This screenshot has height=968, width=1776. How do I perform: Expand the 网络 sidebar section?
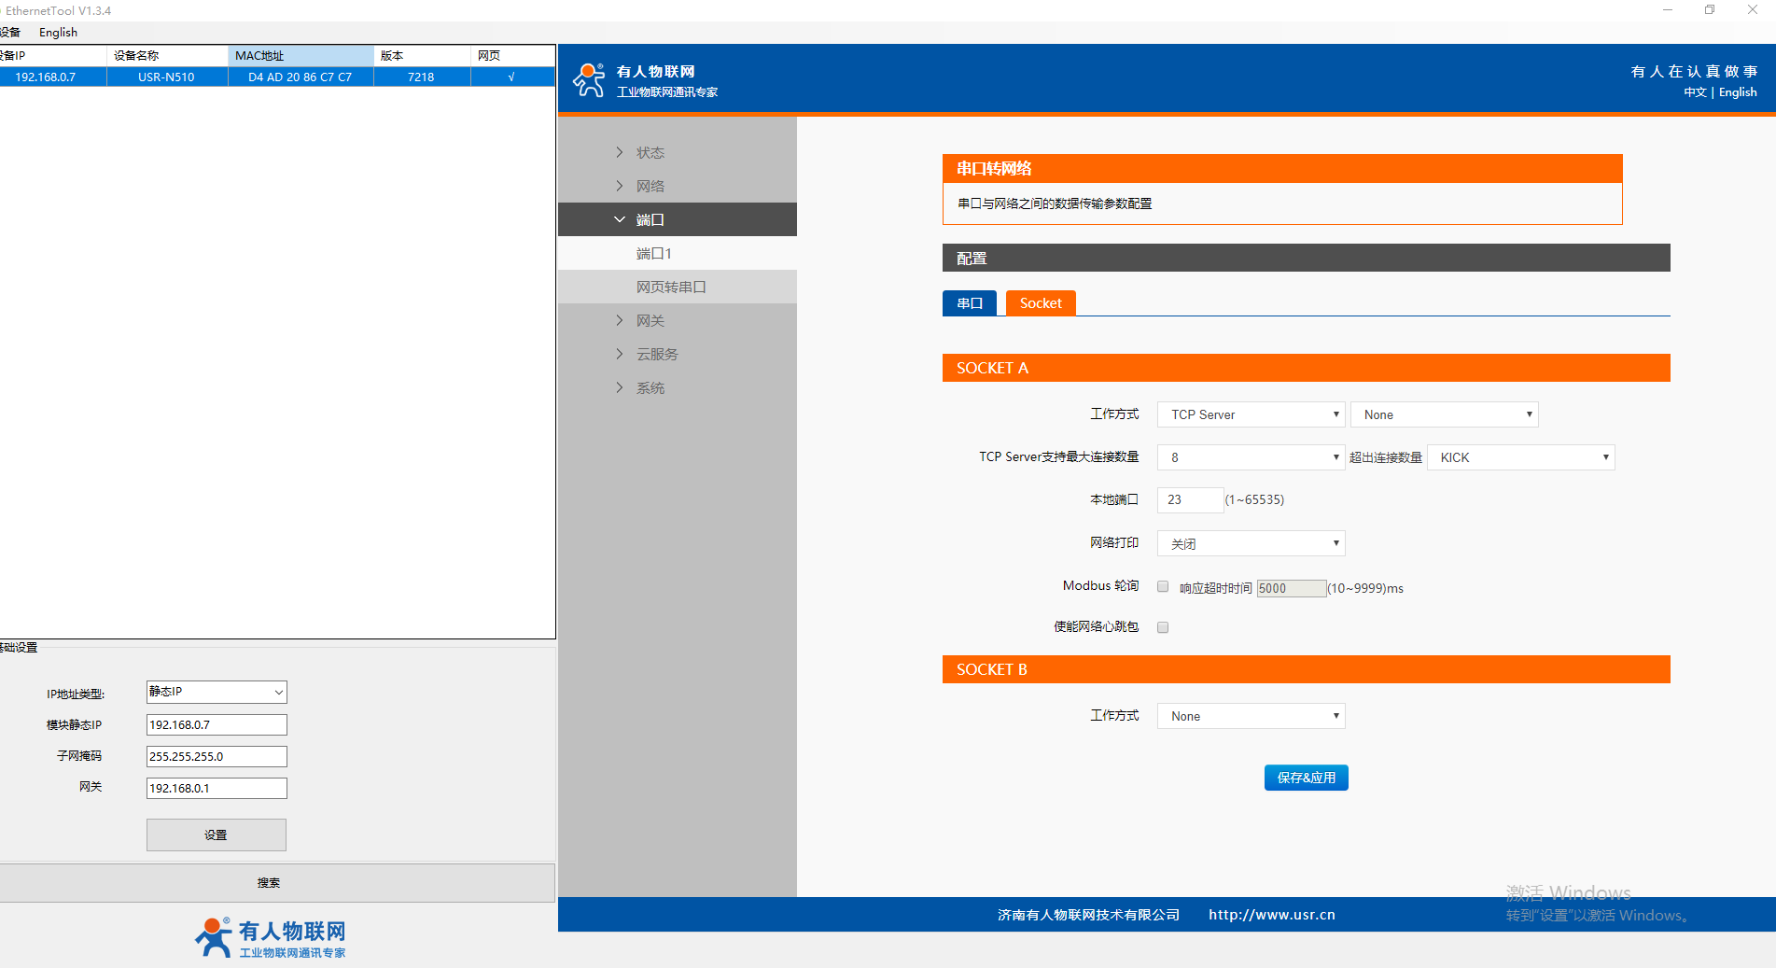click(650, 187)
